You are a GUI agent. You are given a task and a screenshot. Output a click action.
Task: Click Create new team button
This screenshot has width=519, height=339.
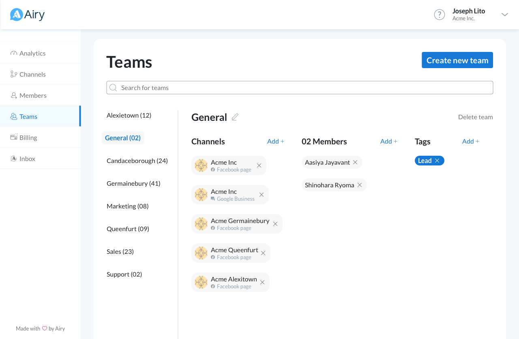(x=457, y=60)
